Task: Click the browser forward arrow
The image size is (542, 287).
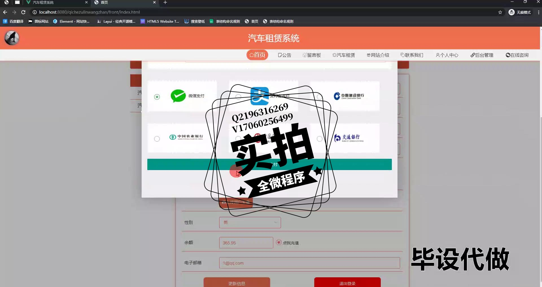Action: click(14, 12)
